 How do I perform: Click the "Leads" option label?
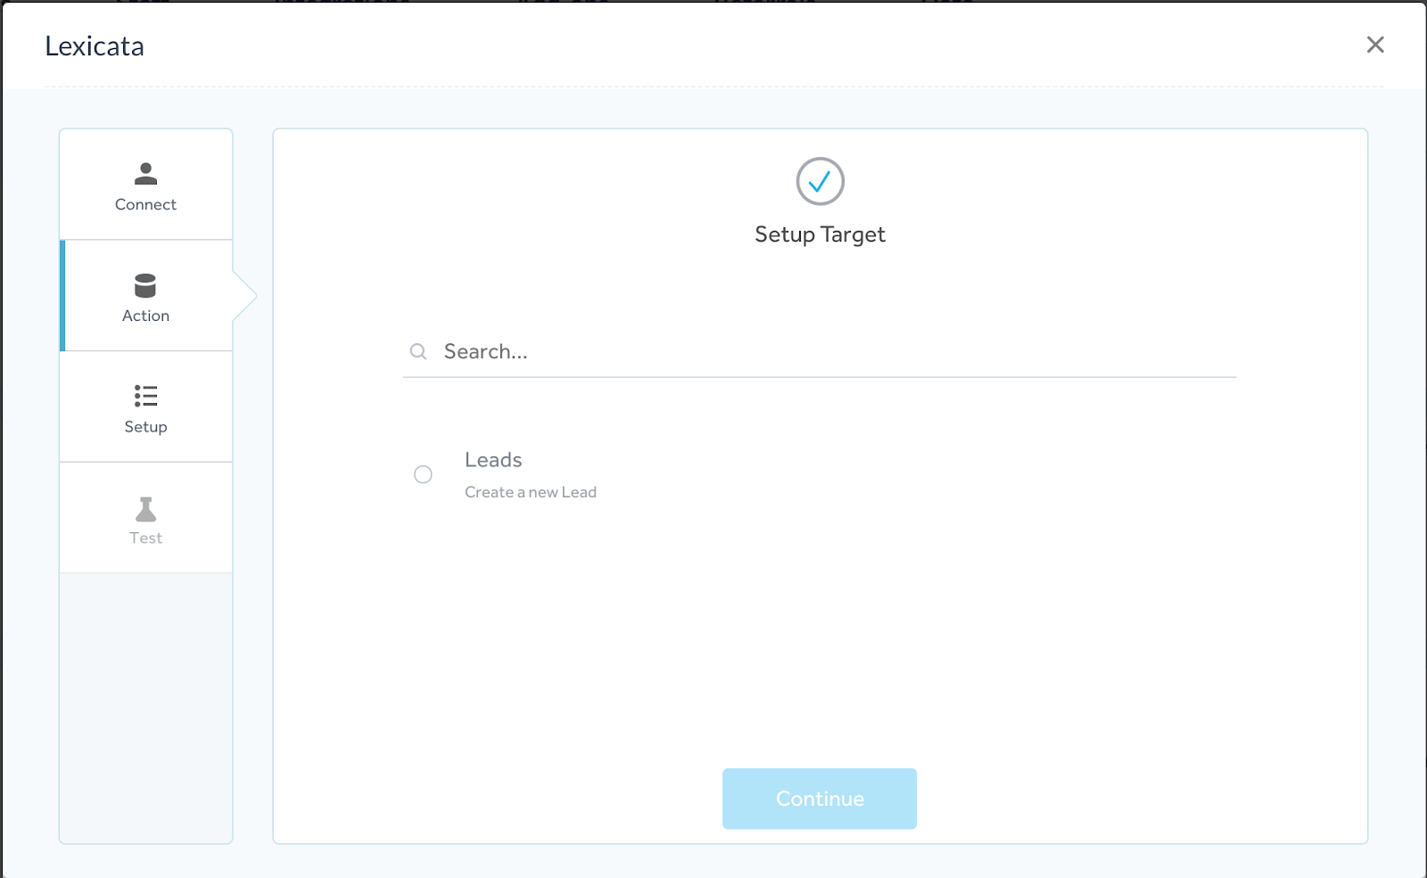tap(493, 460)
